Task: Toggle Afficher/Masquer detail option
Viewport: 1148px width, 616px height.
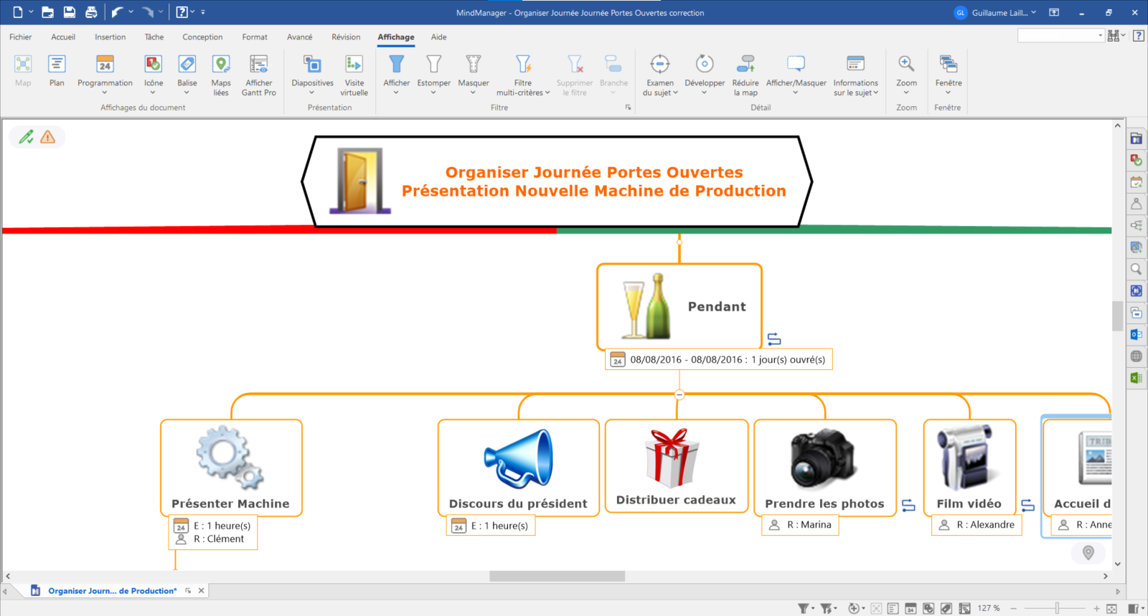Action: click(796, 75)
